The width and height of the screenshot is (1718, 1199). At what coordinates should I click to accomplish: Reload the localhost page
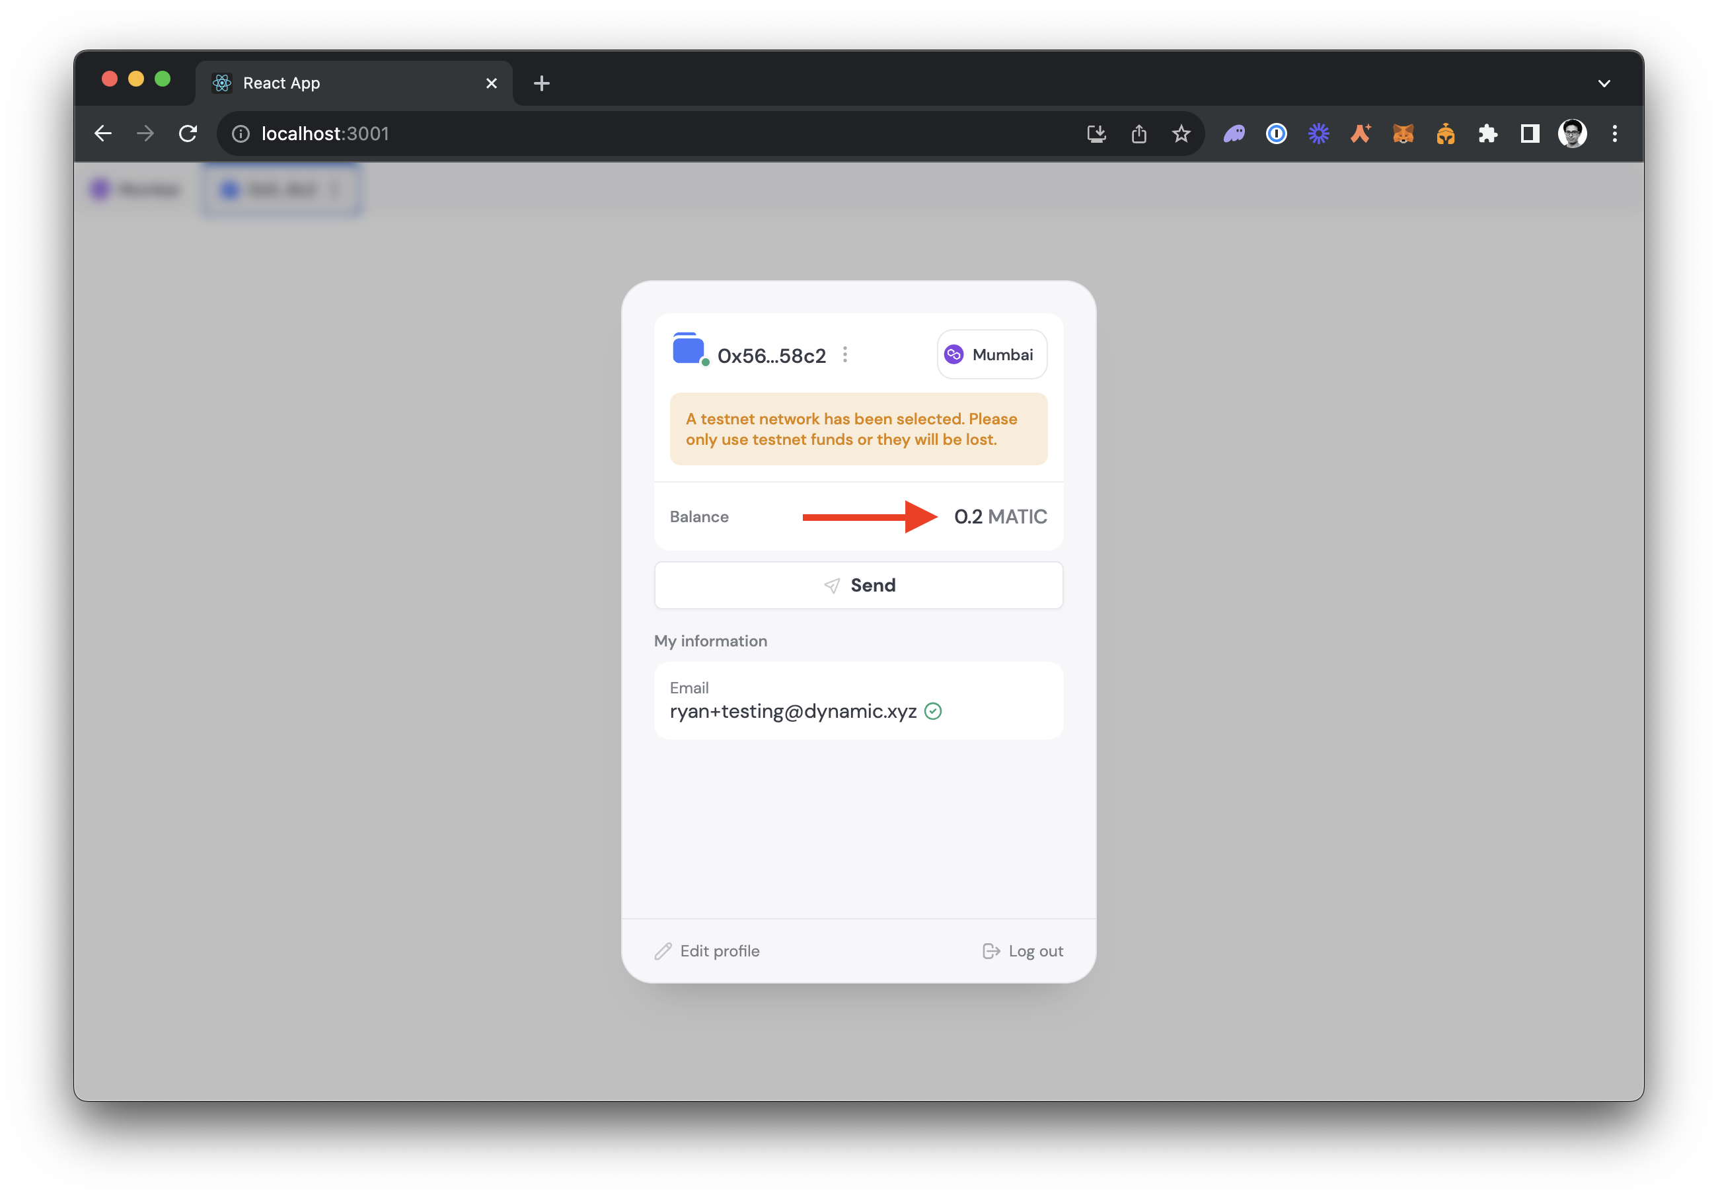tap(188, 134)
